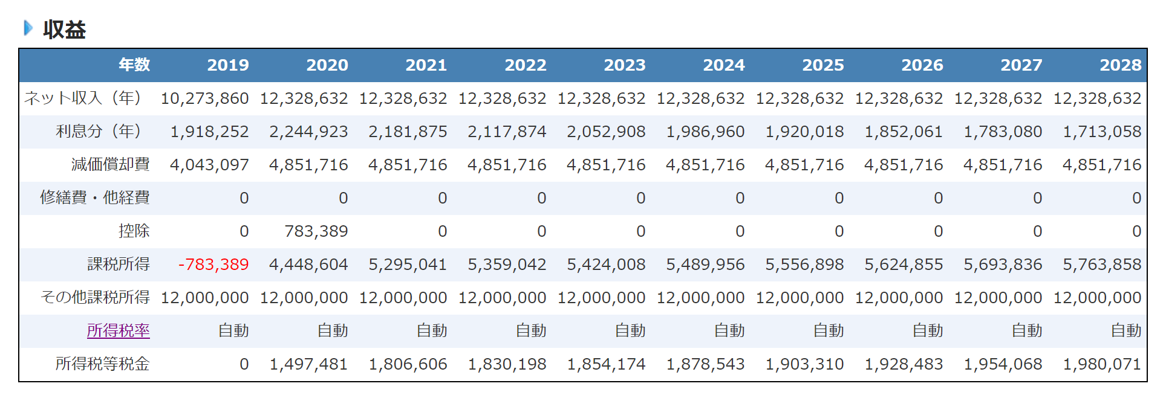The height and width of the screenshot is (398, 1166).
Task: Open the 所得税率 link
Action: 118,330
